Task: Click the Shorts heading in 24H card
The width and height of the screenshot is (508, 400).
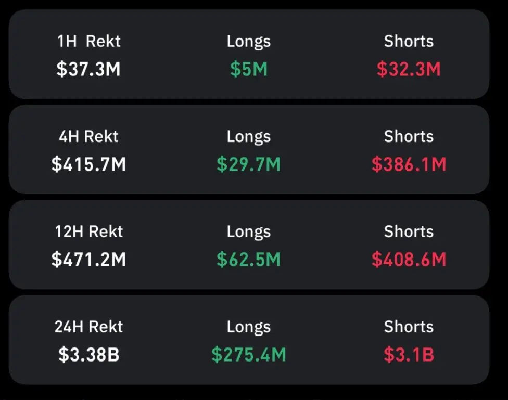Action: 409,327
